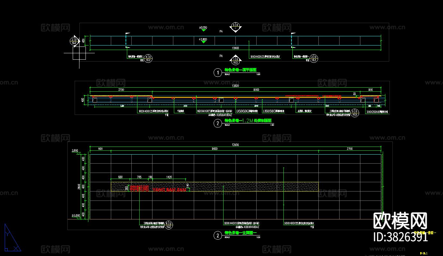Select the 2700 dimension in the cross section
The width and height of the screenshot is (443, 256).
121,90
